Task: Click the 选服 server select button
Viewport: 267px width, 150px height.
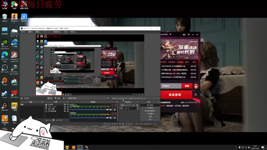Action: point(187,86)
